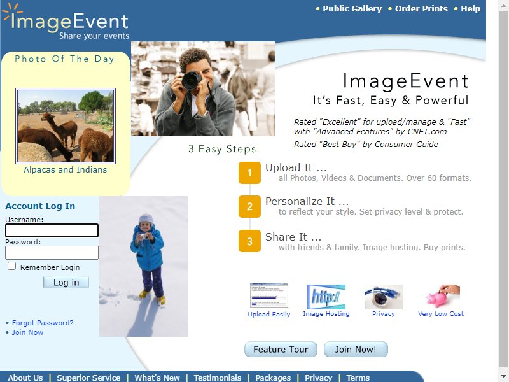Click the CNET.com rating text

coord(382,127)
